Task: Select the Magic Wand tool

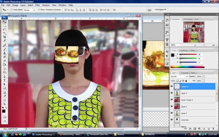Action: (x=4, y=33)
